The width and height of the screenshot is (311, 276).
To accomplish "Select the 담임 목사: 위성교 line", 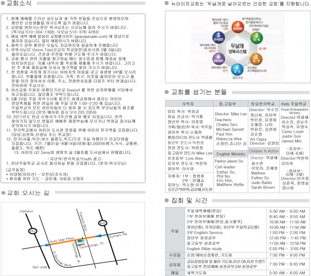I will (183, 111).
